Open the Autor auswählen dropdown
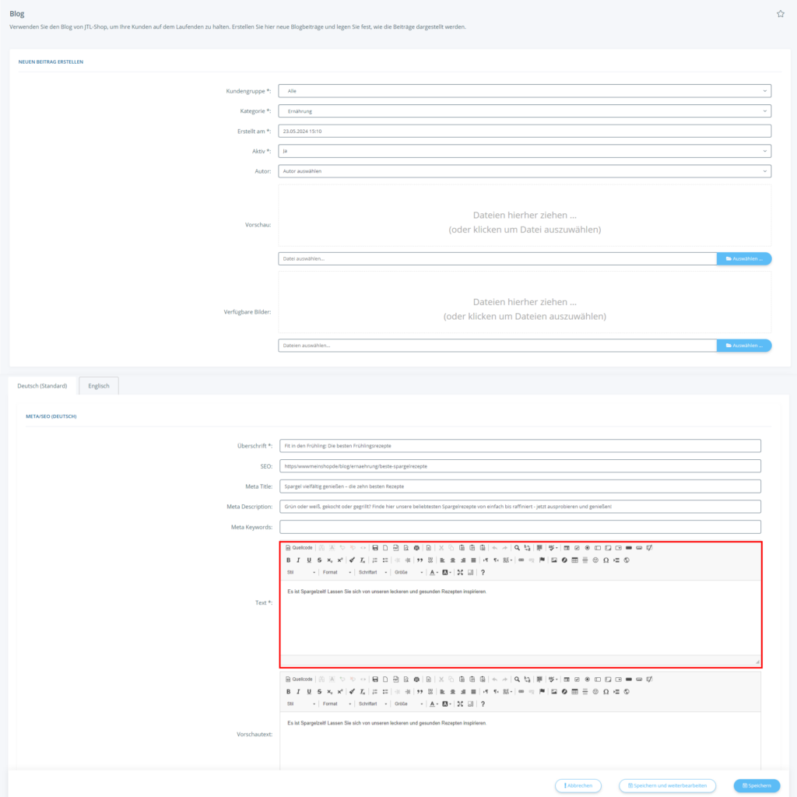 click(x=525, y=171)
